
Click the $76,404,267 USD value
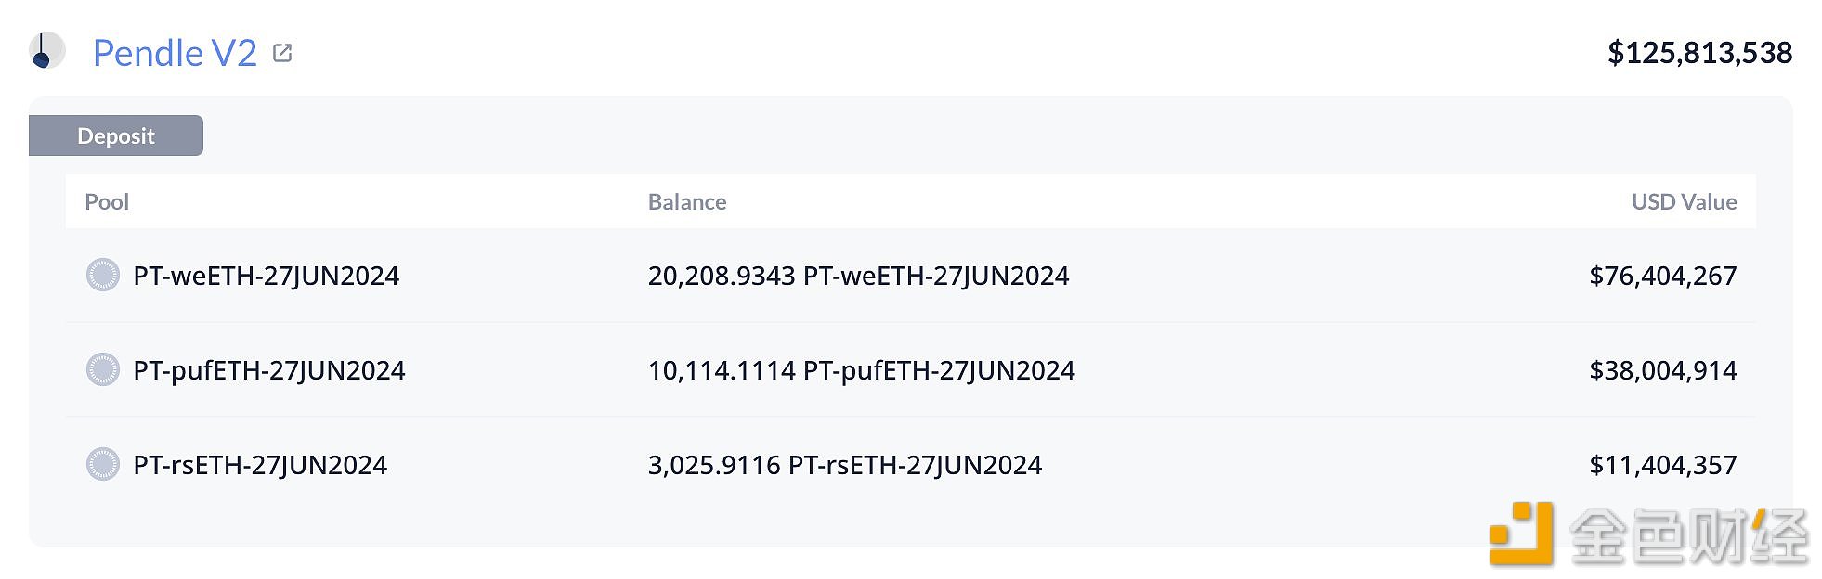(1662, 277)
